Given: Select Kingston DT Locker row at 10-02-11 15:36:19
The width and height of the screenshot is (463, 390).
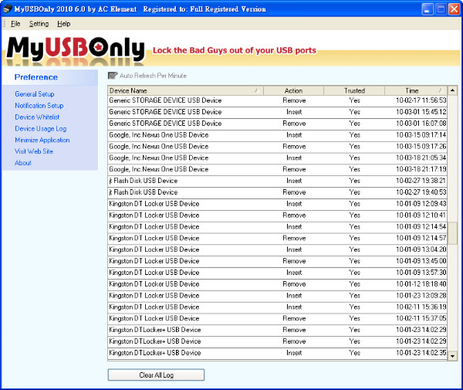Looking at the screenshot, I should (x=277, y=307).
